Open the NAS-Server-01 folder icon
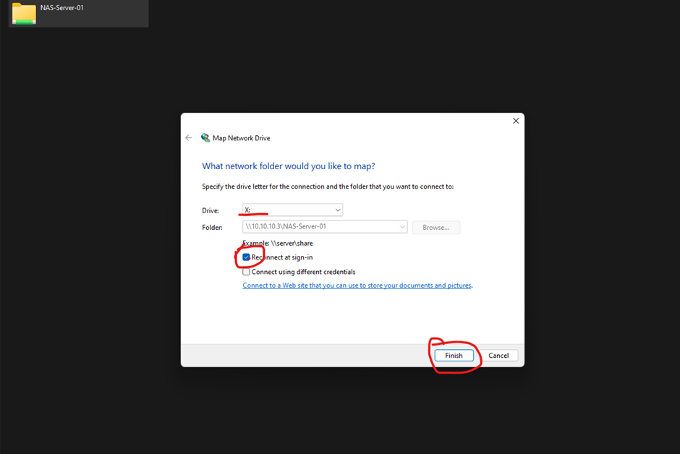This screenshot has height=454, width=680. click(x=24, y=13)
